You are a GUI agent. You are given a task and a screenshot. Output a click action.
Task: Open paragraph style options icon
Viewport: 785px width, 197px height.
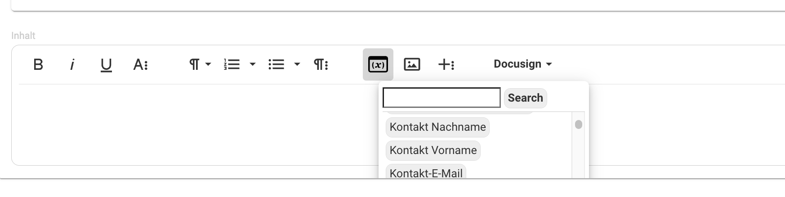pyautogui.click(x=321, y=64)
